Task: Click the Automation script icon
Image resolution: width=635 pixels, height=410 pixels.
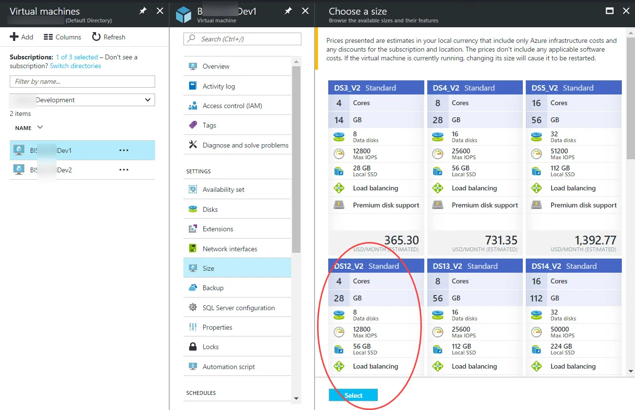Action: [x=193, y=367]
